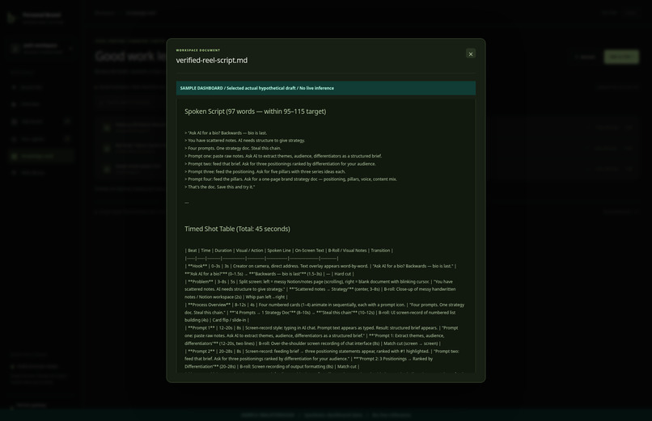This screenshot has height=421, width=652.
Task: Click the WORKSPACE DOCUMENT label
Action: (x=198, y=50)
